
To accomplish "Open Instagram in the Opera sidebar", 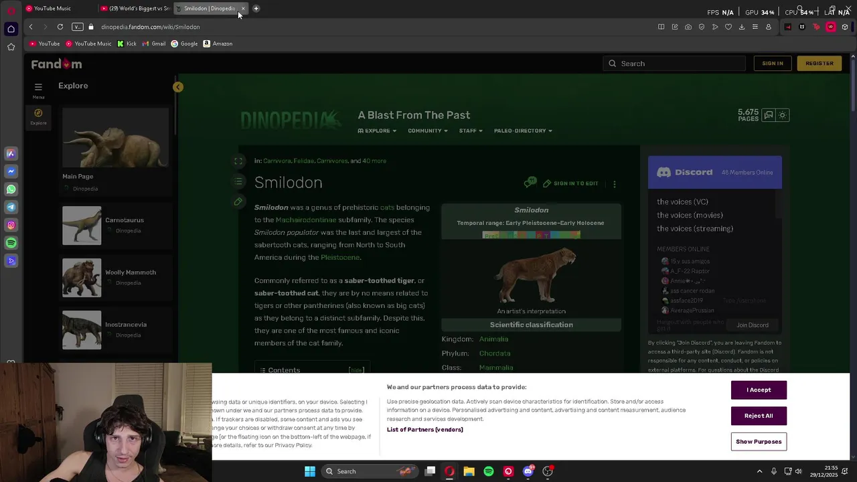I will [11, 225].
